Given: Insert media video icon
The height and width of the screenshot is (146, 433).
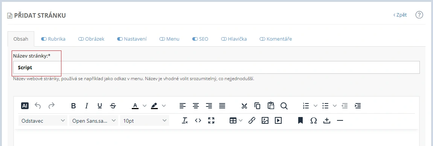Looking at the screenshot, I should point(278,120).
